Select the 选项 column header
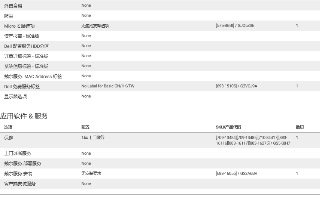The width and height of the screenshot is (322, 198). [8, 127]
